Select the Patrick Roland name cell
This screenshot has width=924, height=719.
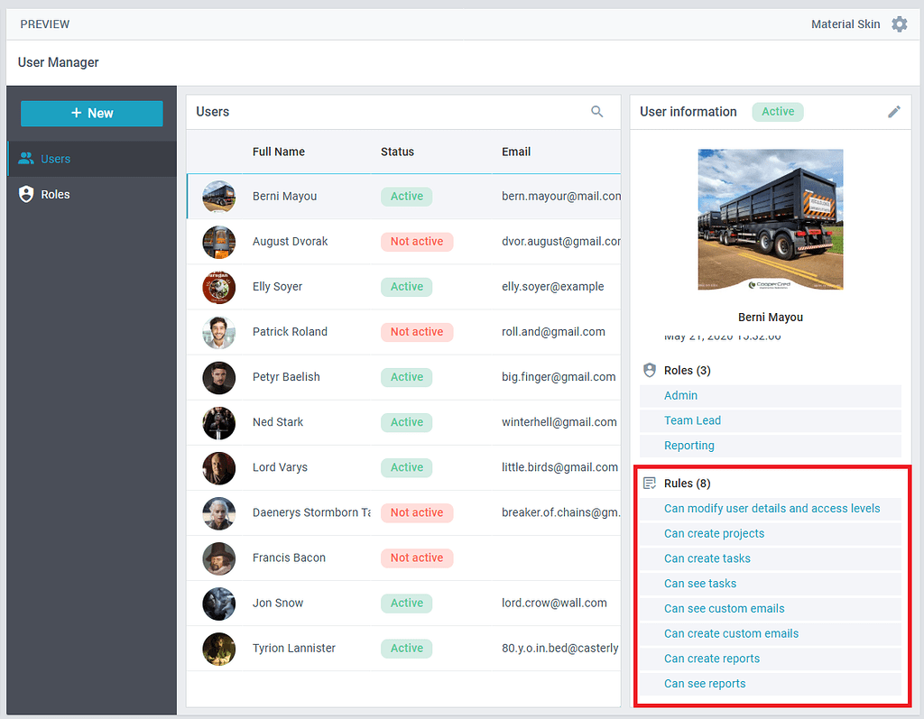pos(290,332)
